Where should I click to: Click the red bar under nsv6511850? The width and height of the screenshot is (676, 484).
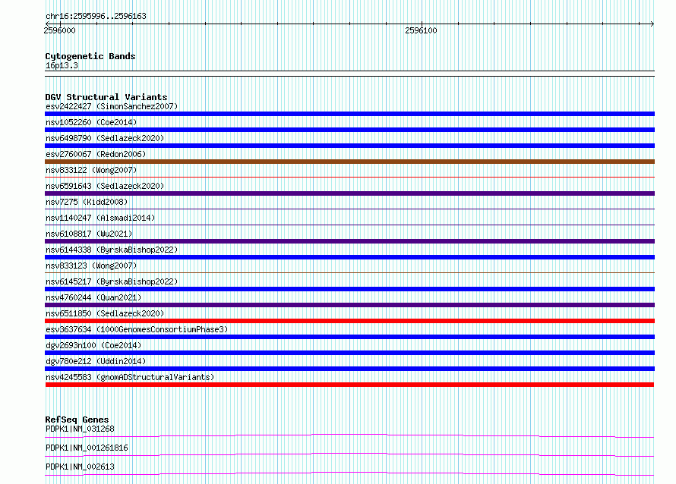[349, 321]
